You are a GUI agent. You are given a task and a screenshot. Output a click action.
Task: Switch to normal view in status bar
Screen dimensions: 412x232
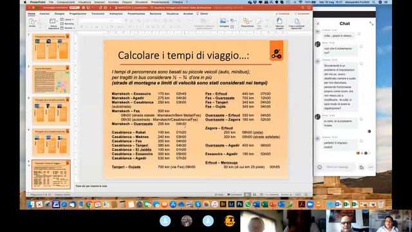[x=247, y=195]
